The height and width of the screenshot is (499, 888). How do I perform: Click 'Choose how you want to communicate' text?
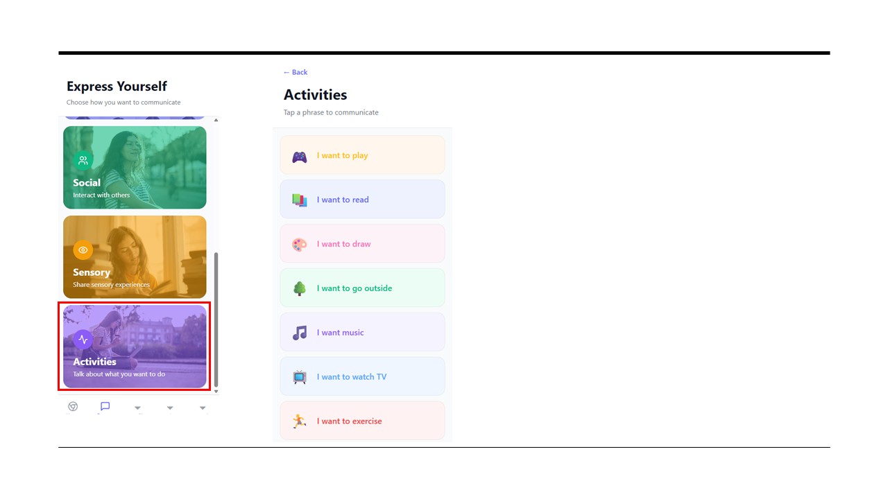point(123,103)
